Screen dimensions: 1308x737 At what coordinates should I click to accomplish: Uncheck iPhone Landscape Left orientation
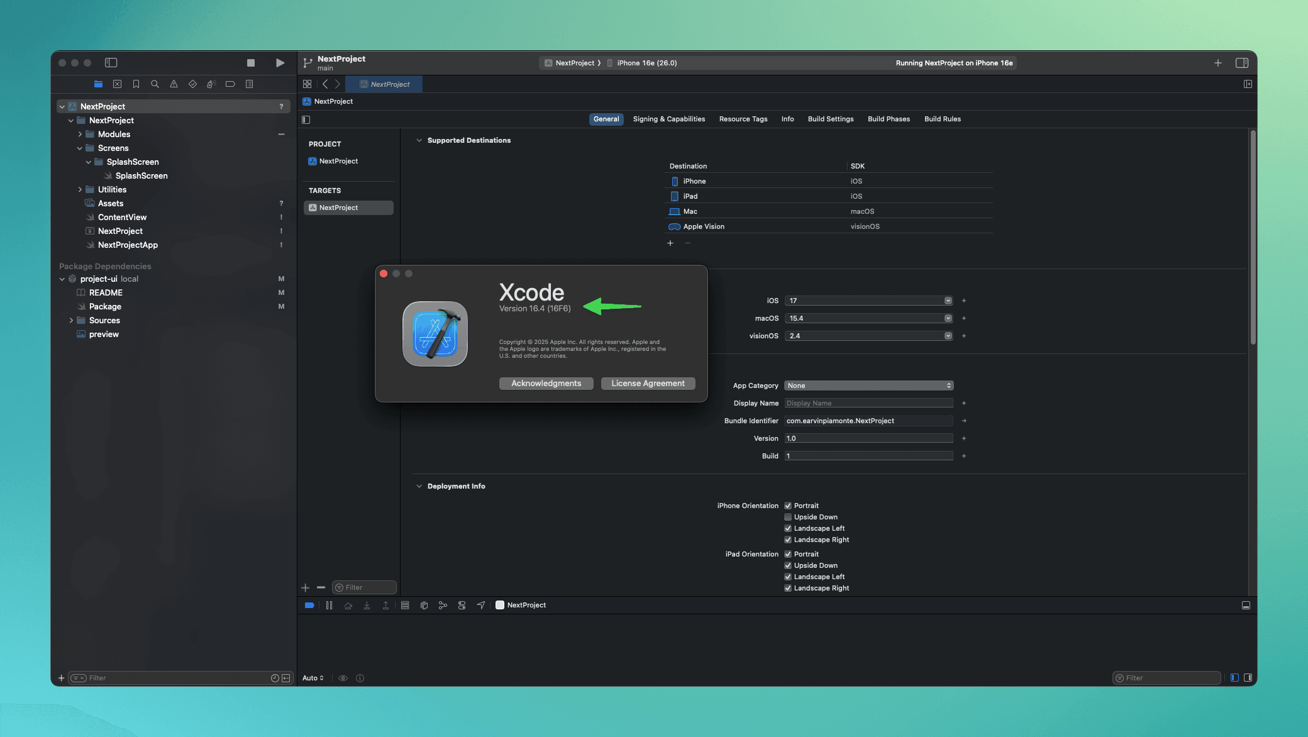click(788, 529)
